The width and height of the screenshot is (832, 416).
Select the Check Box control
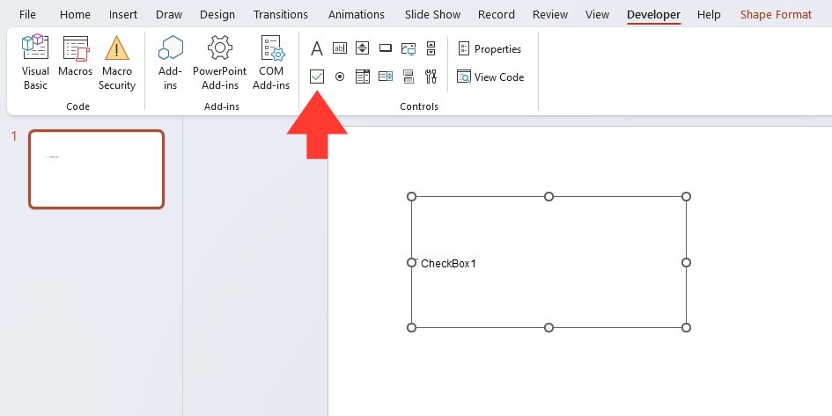click(317, 77)
